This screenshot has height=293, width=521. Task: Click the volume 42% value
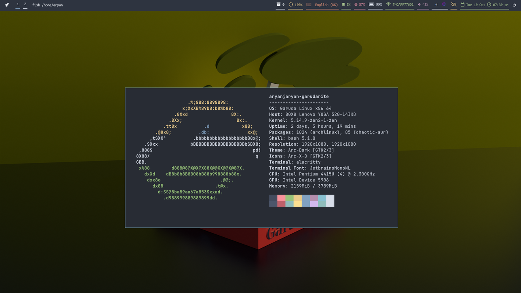tap(425, 5)
